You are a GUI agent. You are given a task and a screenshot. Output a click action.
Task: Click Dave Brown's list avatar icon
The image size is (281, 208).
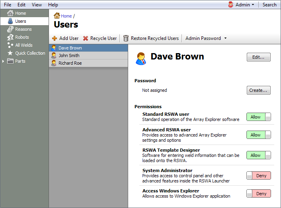coord(54,48)
